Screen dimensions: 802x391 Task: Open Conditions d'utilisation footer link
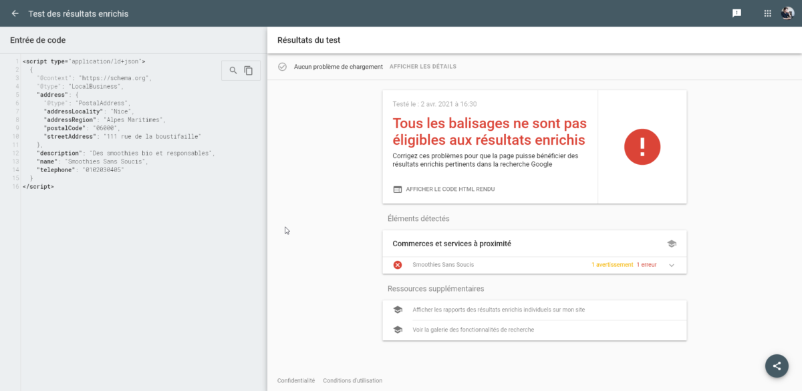pyautogui.click(x=352, y=381)
